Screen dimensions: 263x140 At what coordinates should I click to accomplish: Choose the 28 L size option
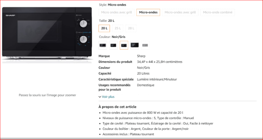pos(131,28)
